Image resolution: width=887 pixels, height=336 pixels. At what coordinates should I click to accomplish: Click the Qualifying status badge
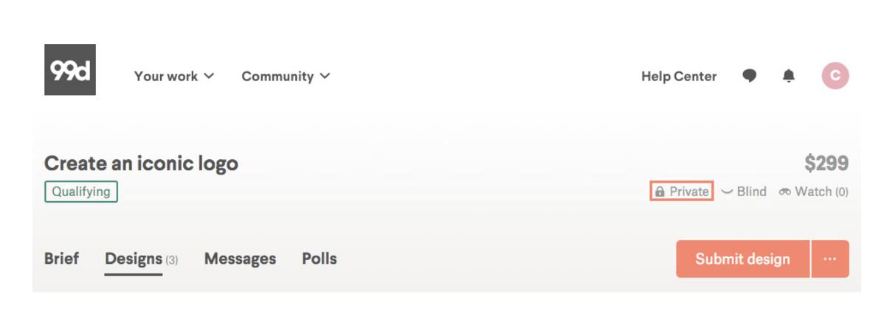pos(81,192)
